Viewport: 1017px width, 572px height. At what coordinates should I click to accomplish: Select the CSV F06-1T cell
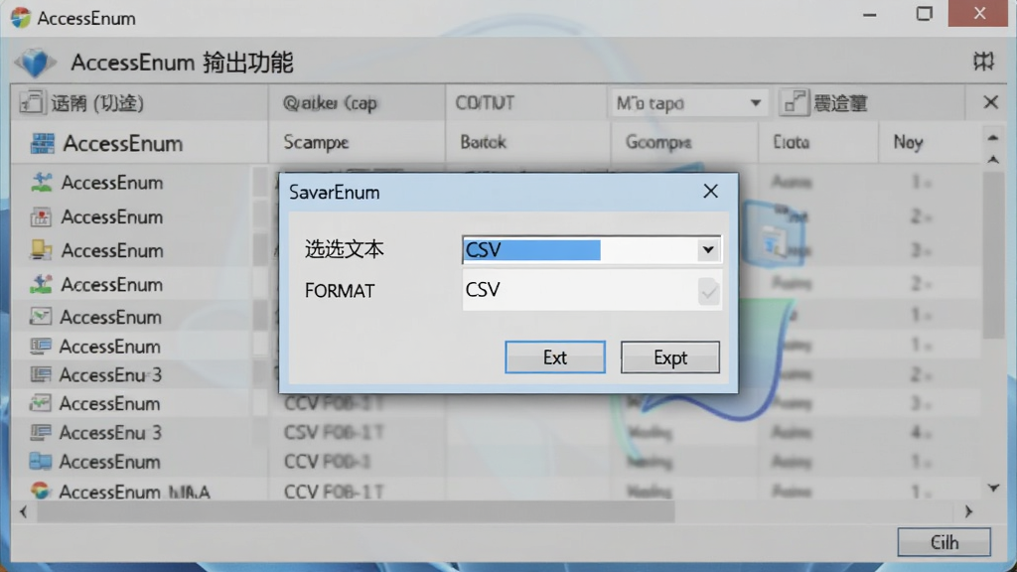click(334, 433)
